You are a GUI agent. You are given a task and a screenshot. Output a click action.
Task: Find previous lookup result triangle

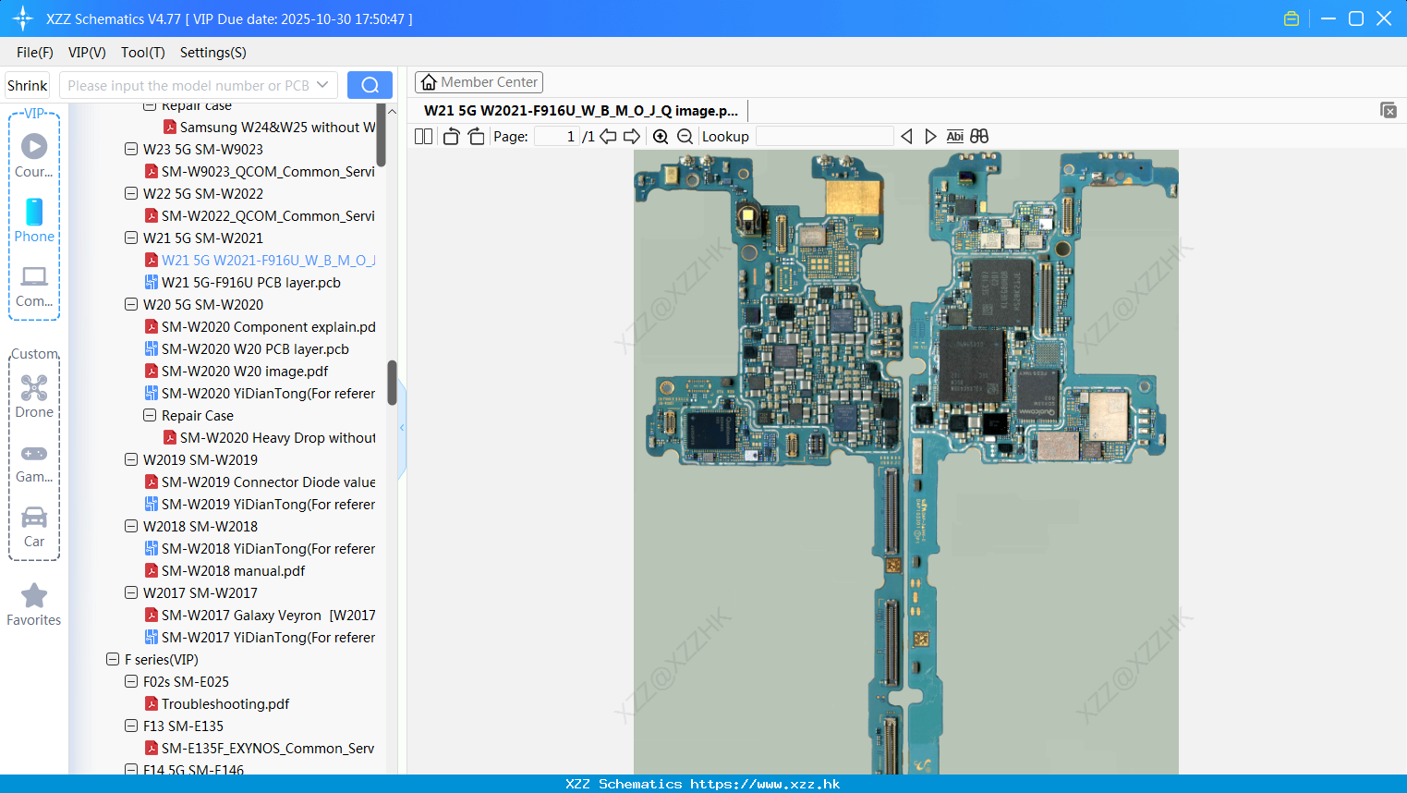click(906, 137)
